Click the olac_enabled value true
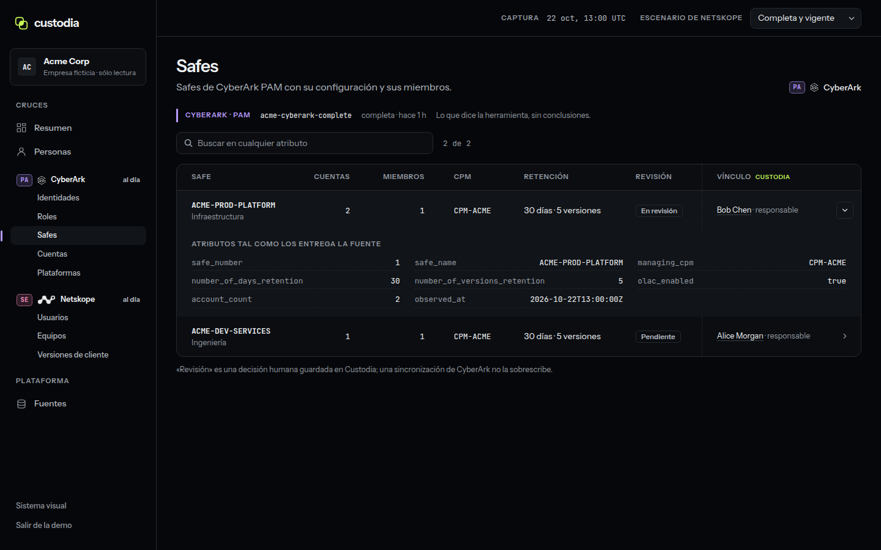881x550 pixels. [836, 281]
